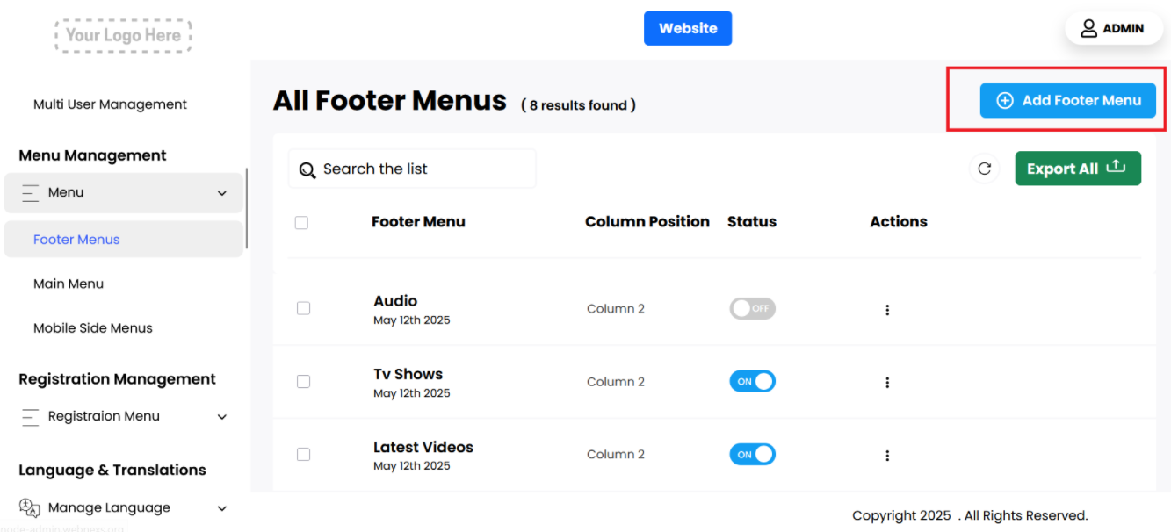Viewport: 1171px width, 532px height.
Task: Click the Add Footer Menu button
Action: pyautogui.click(x=1067, y=100)
